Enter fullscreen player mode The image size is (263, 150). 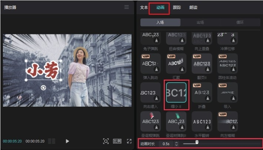click(129, 141)
